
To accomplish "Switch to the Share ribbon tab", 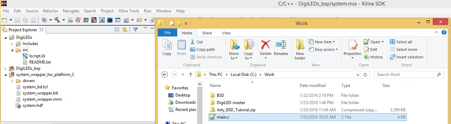I will coord(207,33).
